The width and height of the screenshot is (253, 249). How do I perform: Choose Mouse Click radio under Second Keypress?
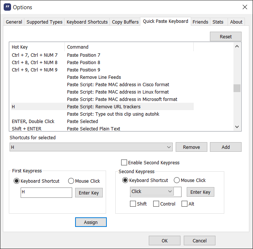click(177, 180)
